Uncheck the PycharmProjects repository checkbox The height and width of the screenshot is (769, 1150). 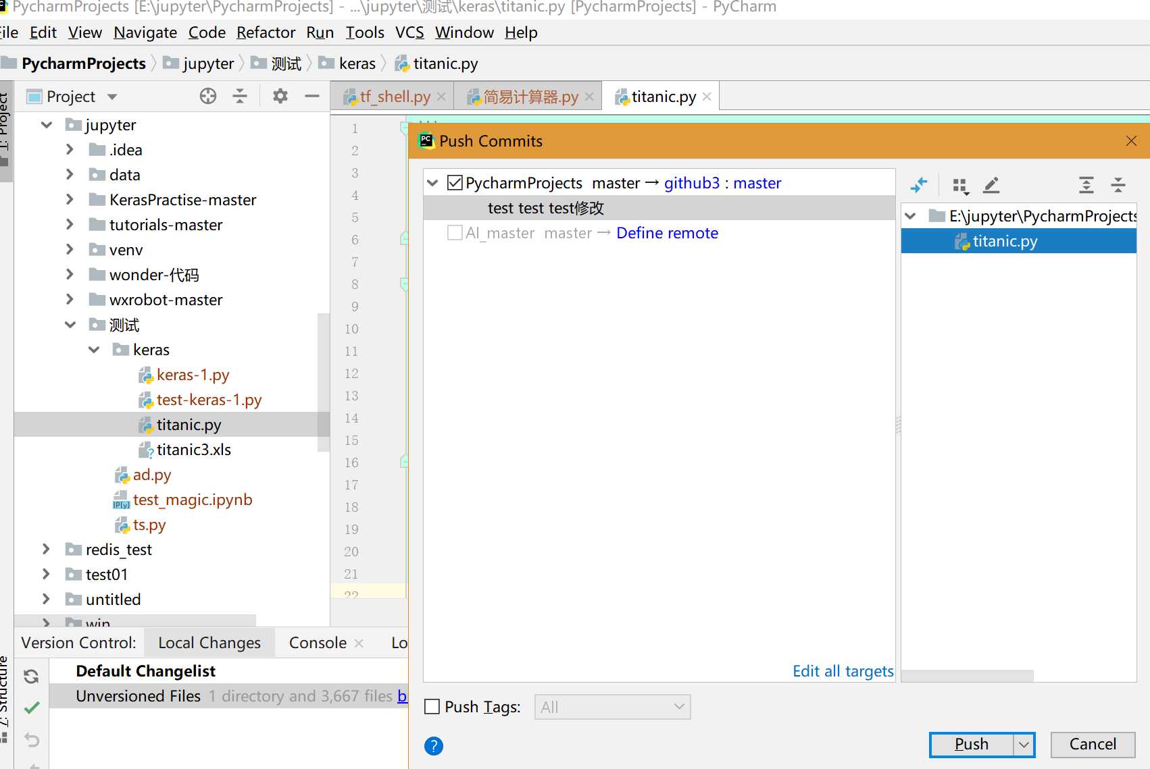pyautogui.click(x=455, y=183)
